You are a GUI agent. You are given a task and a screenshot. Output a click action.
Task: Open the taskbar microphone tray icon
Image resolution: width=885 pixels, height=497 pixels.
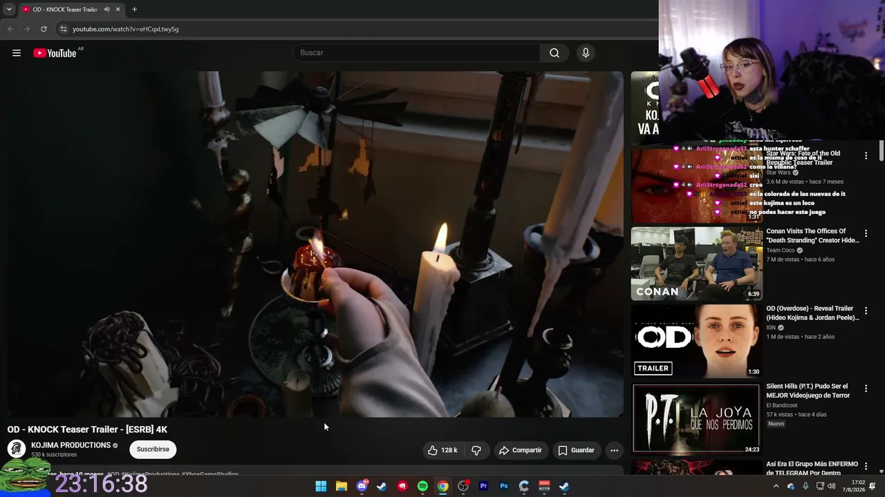pyautogui.click(x=805, y=486)
